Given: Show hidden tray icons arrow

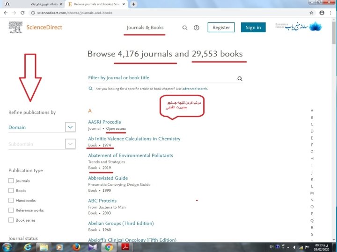Looking at the screenshot, I should [288, 247].
